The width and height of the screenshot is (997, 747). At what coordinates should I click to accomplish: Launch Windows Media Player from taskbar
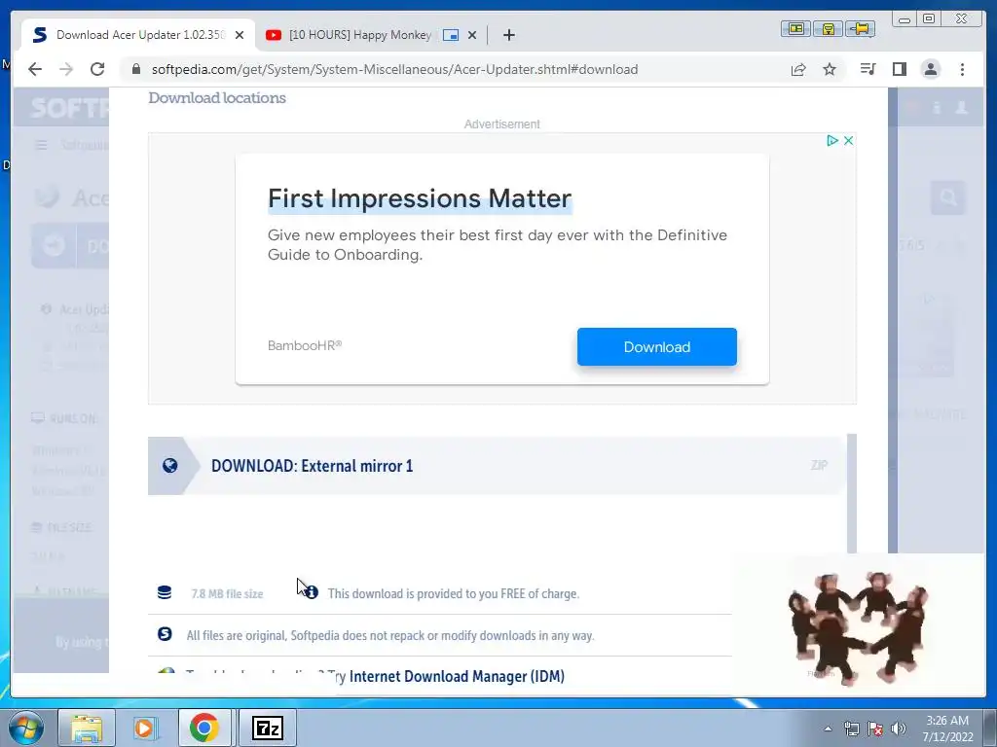(x=144, y=728)
